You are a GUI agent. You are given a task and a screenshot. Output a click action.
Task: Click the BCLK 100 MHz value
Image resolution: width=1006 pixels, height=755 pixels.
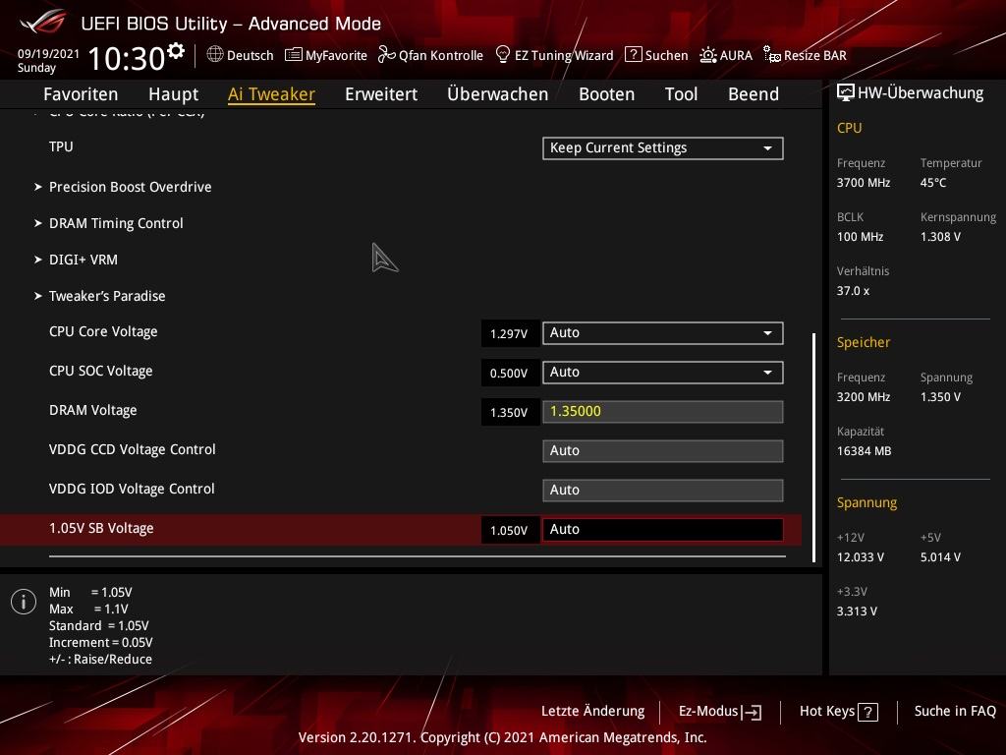[860, 237]
